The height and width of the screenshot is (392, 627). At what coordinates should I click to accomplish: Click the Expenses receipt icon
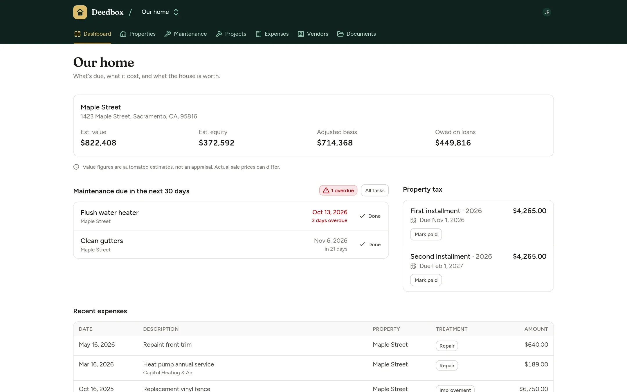[x=258, y=34]
